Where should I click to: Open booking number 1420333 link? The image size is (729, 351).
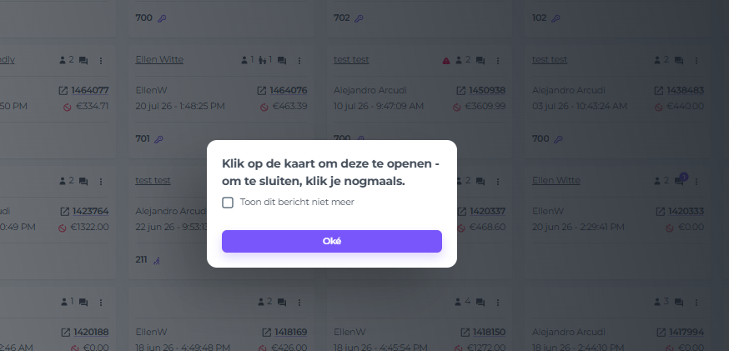[x=686, y=212]
